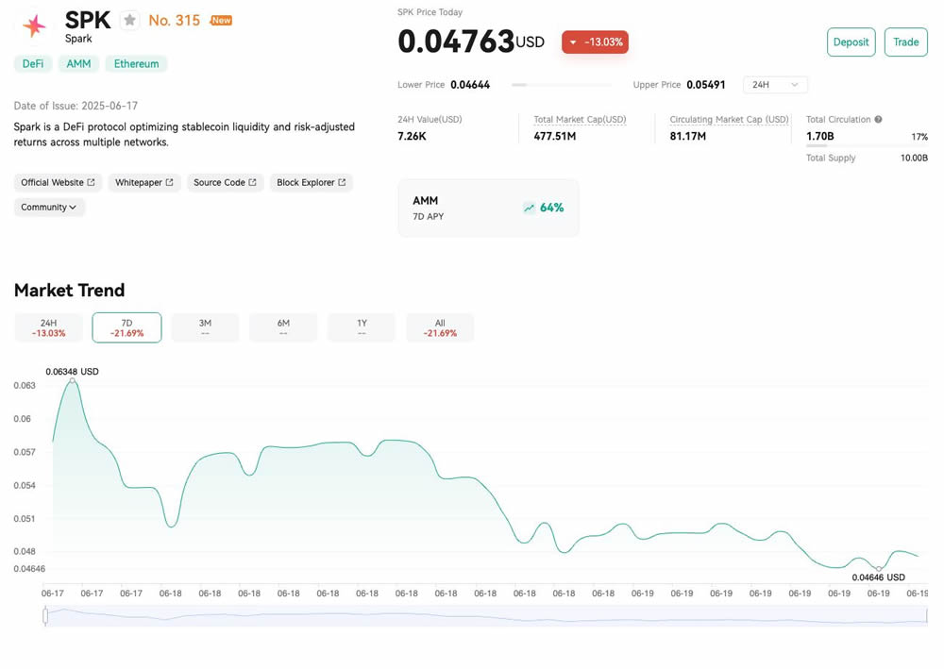This screenshot has width=944, height=669.
Task: Click the chart range scrollbar left handle
Action: tap(45, 616)
